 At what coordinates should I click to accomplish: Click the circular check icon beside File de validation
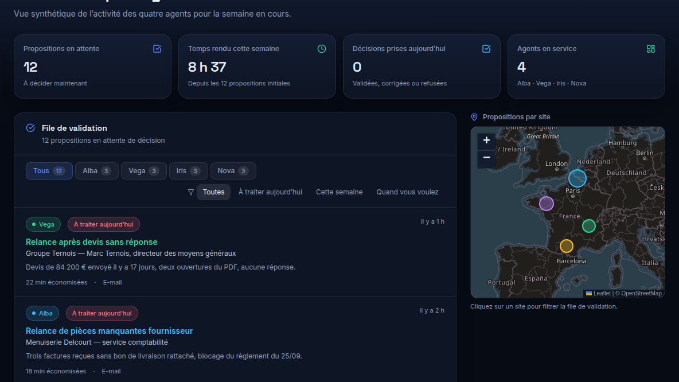click(x=30, y=128)
